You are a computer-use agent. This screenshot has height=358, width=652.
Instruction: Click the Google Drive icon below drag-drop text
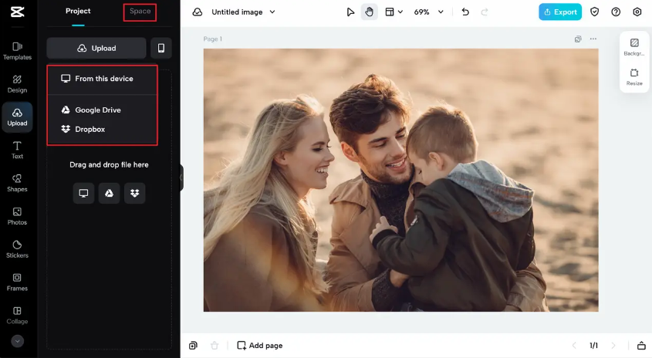(109, 193)
